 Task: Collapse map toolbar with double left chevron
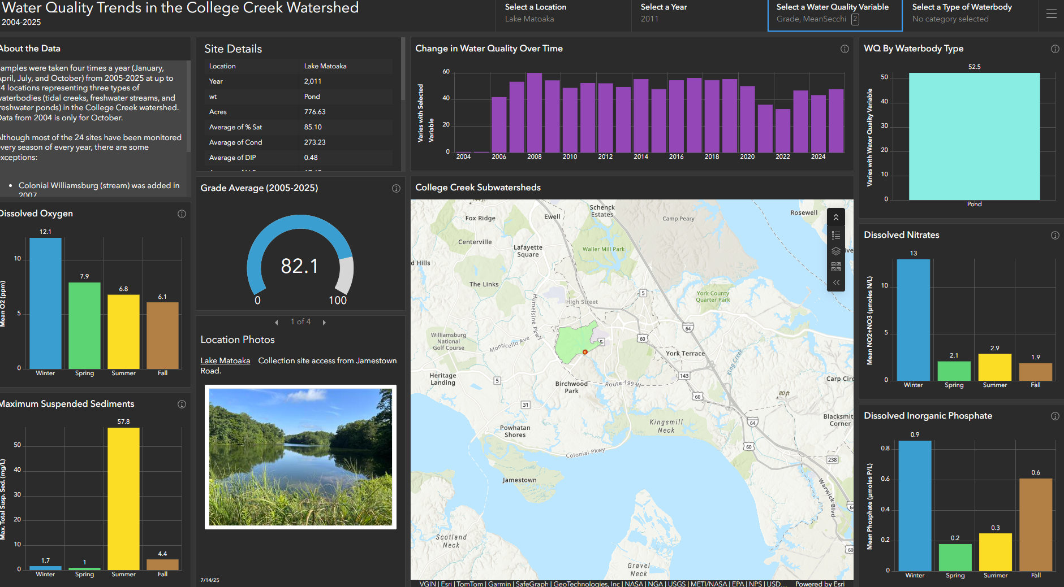click(x=836, y=282)
